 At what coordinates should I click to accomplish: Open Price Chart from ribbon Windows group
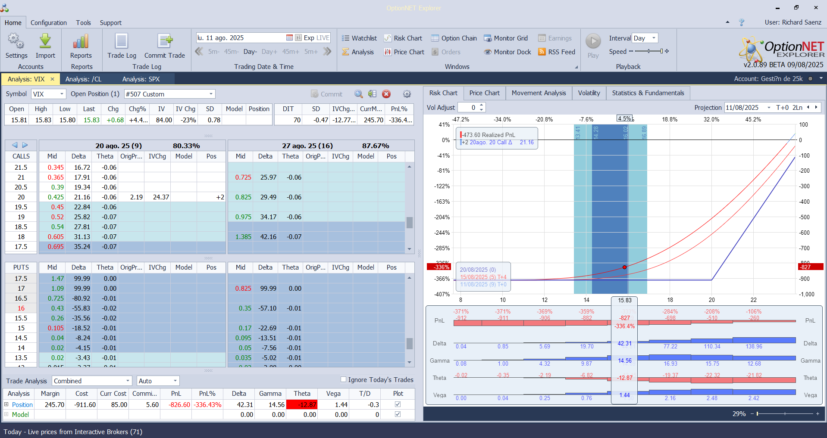click(404, 52)
